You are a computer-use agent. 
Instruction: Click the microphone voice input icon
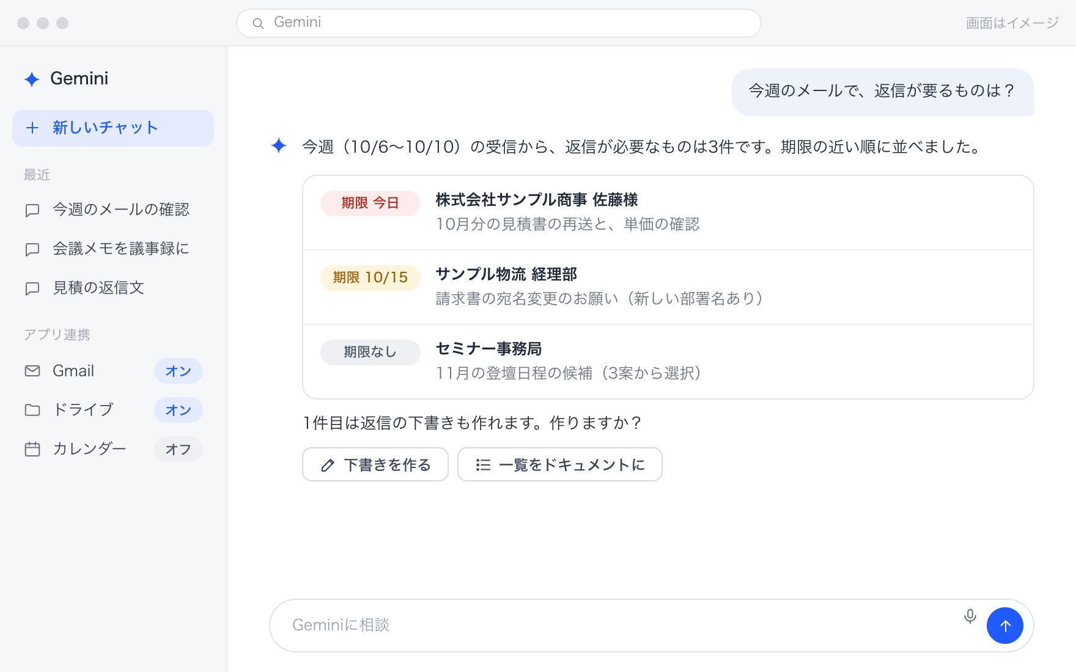pos(970,616)
